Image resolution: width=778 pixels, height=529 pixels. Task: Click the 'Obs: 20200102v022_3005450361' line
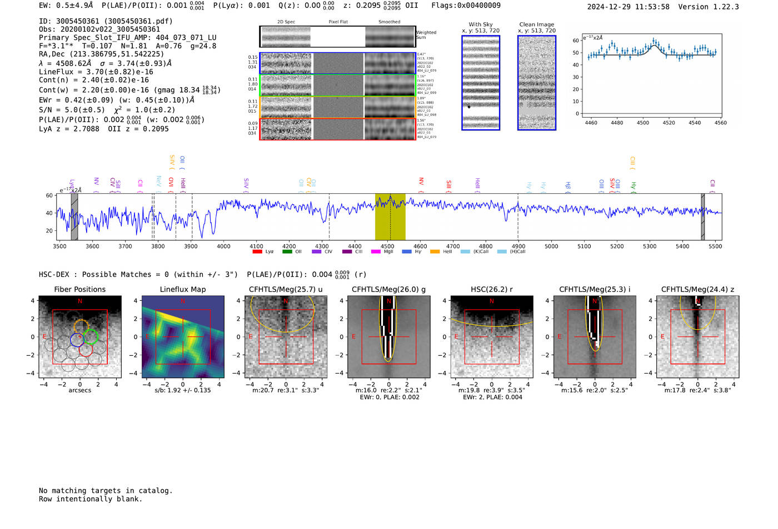pos(99,29)
